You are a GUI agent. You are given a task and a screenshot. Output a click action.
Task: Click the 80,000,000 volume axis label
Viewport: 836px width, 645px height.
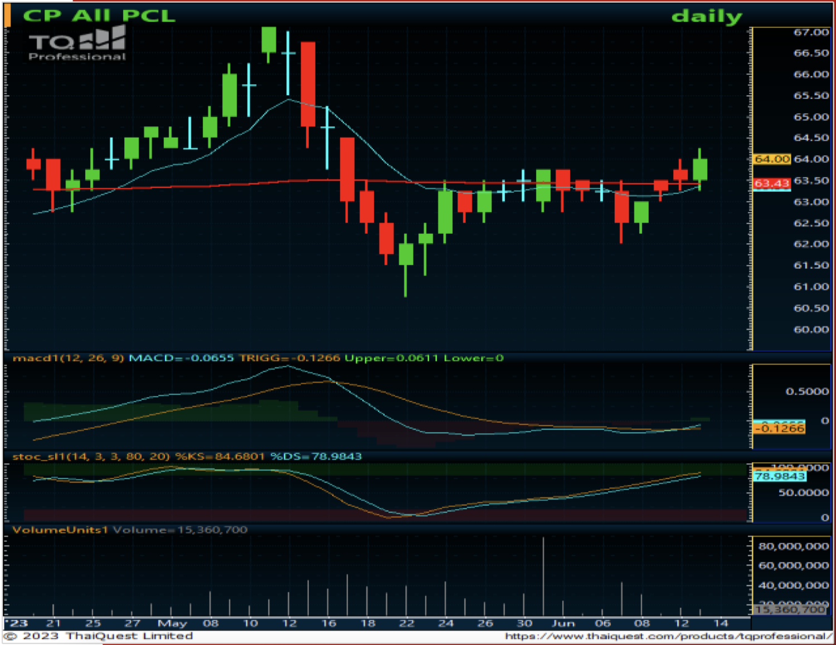(x=794, y=546)
